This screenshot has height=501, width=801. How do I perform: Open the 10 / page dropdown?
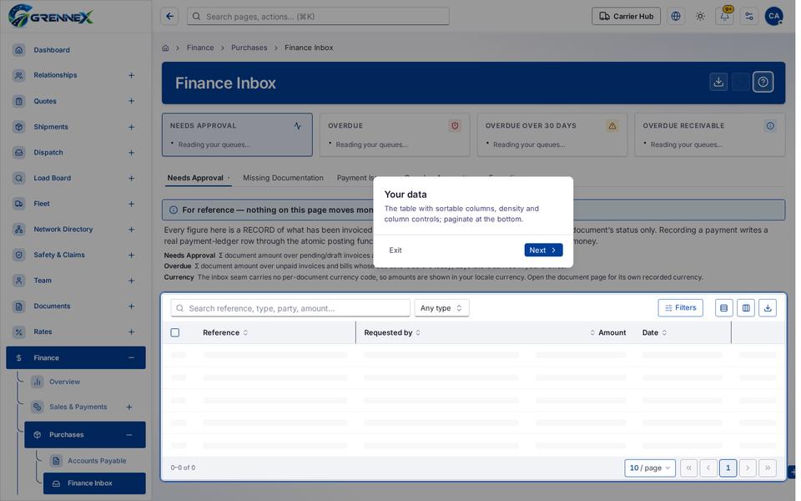coord(650,468)
